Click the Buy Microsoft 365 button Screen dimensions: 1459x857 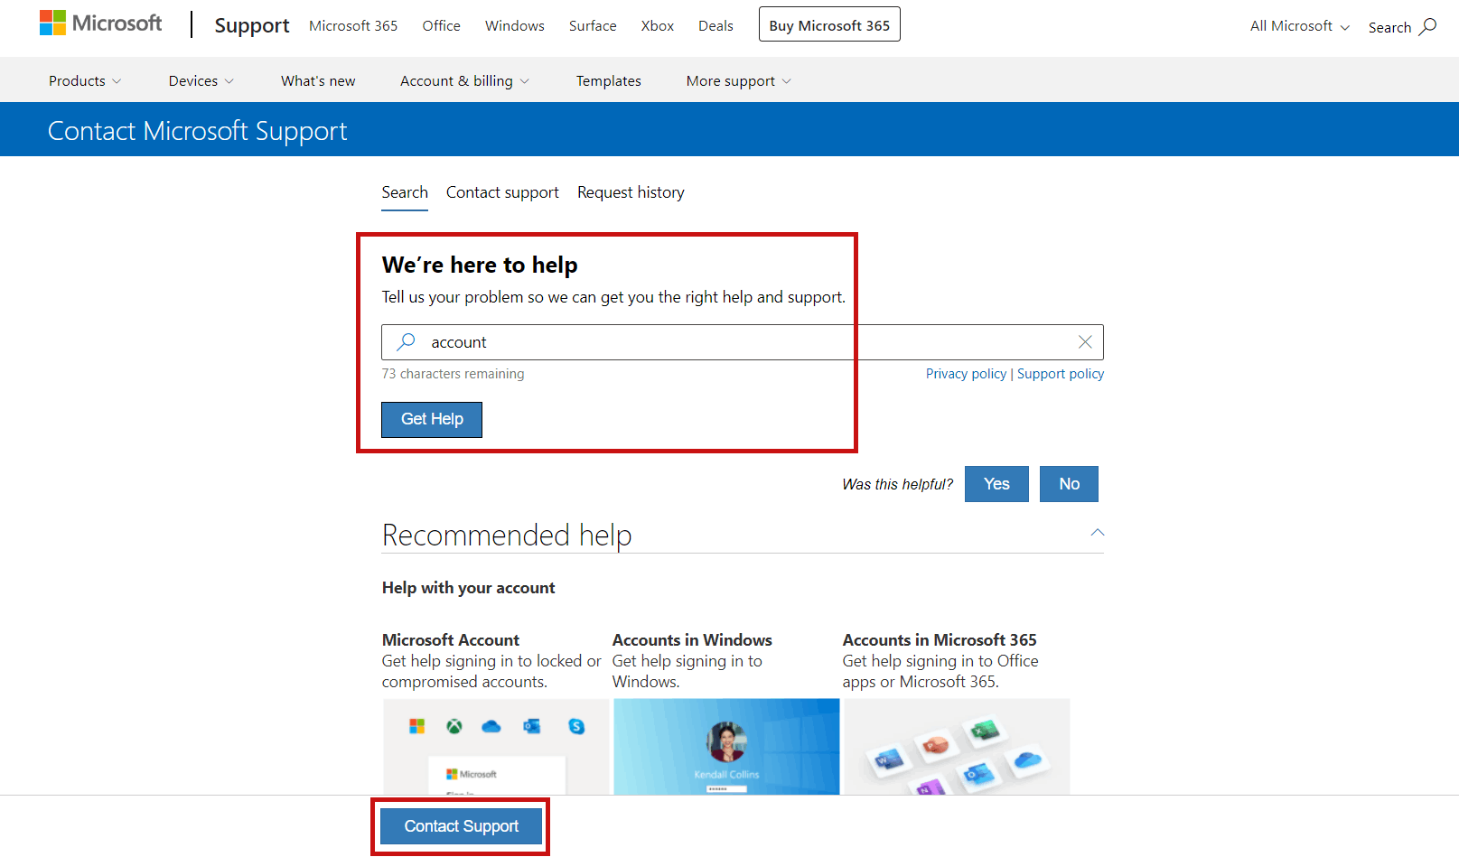pyautogui.click(x=829, y=24)
